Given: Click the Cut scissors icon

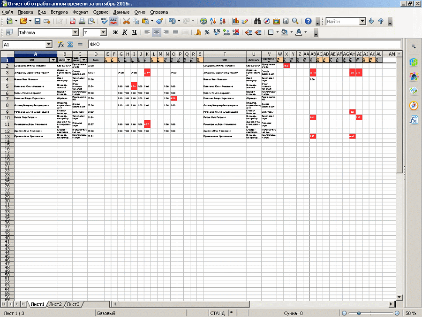Looking at the screenshot, I should (126, 21).
